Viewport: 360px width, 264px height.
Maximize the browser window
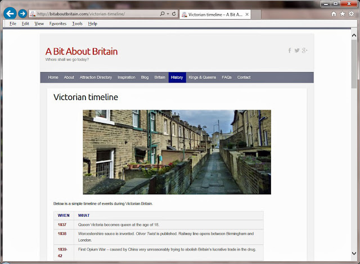[336, 3]
